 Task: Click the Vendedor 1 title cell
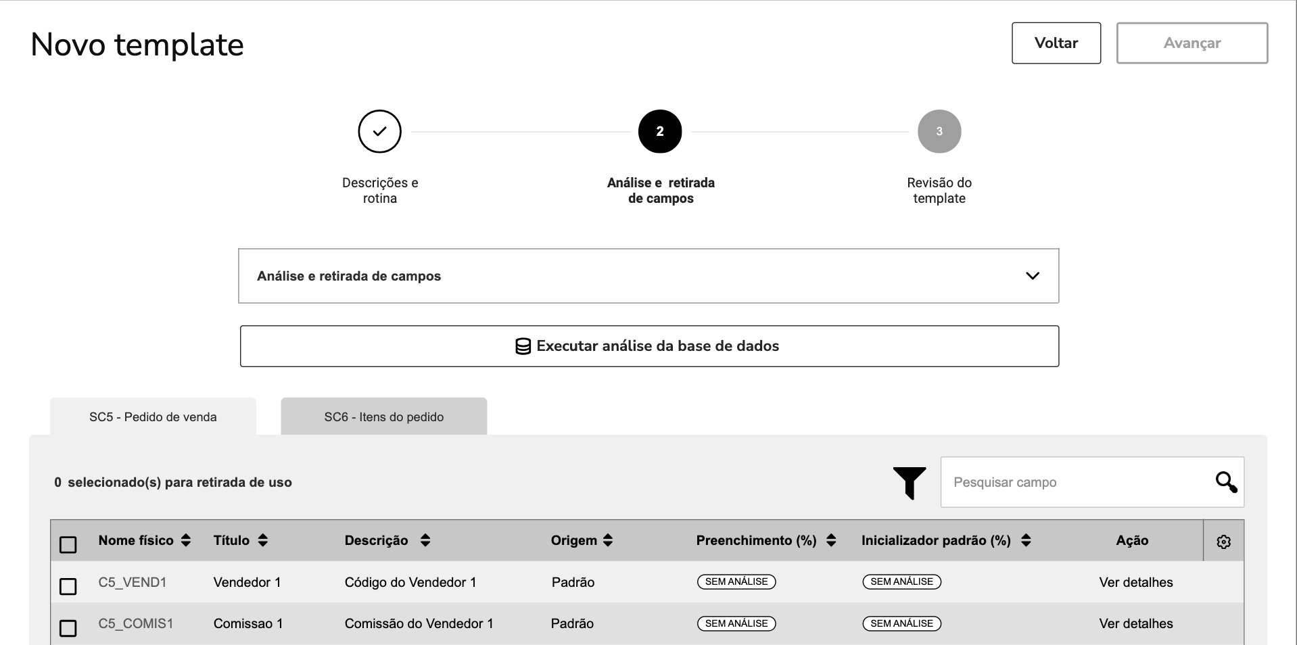(247, 582)
